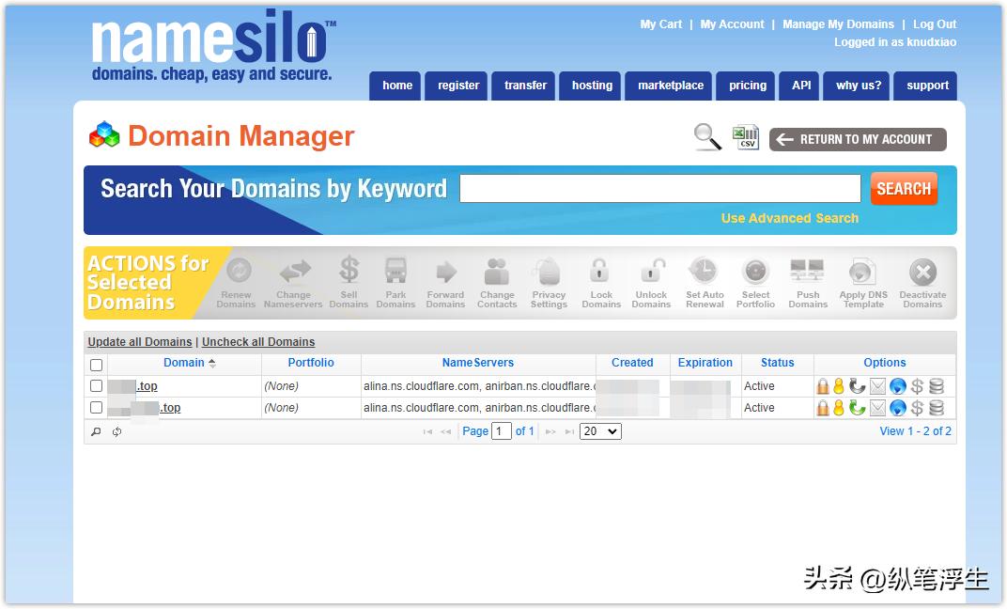Select the Apply DNS Template icon
Image resolution: width=1007 pixels, height=609 pixels.
(x=861, y=272)
